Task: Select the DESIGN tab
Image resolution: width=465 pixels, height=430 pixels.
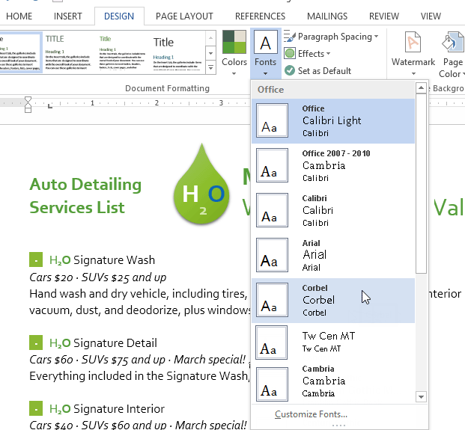Action: tap(119, 16)
